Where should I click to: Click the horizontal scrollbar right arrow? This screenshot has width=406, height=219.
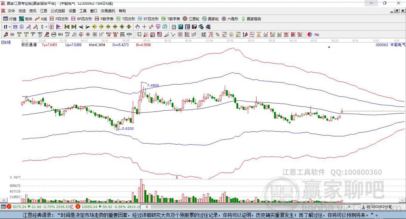click(349, 207)
